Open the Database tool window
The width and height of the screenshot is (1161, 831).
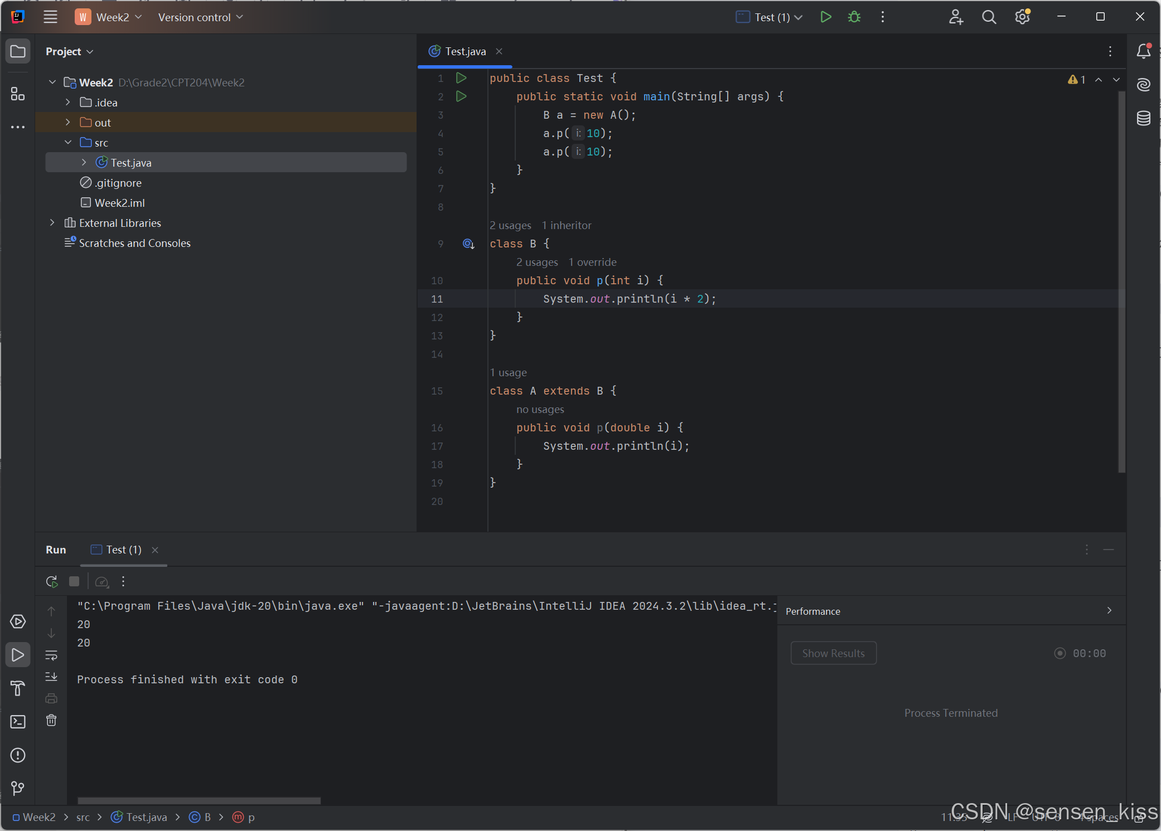(x=1143, y=118)
